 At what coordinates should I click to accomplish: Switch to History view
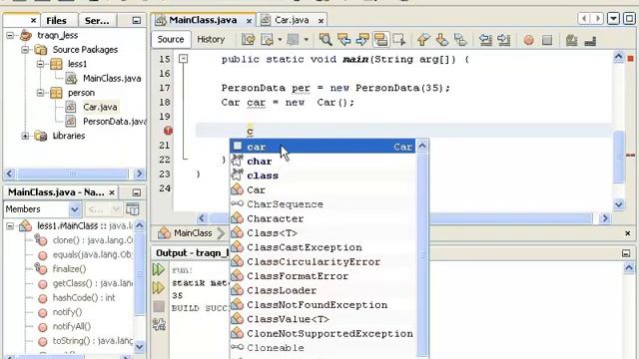211,40
